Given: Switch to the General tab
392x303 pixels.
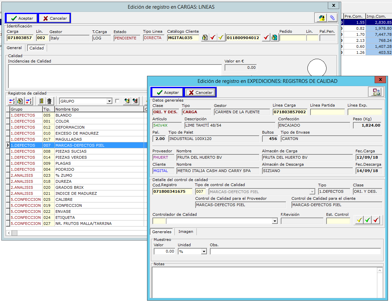Looking at the screenshot, I should click(x=14, y=48).
